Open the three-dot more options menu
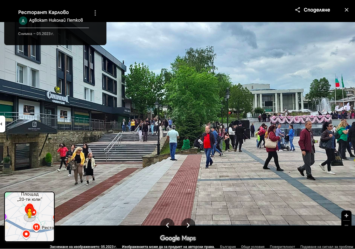355x249 pixels. pos(95,13)
